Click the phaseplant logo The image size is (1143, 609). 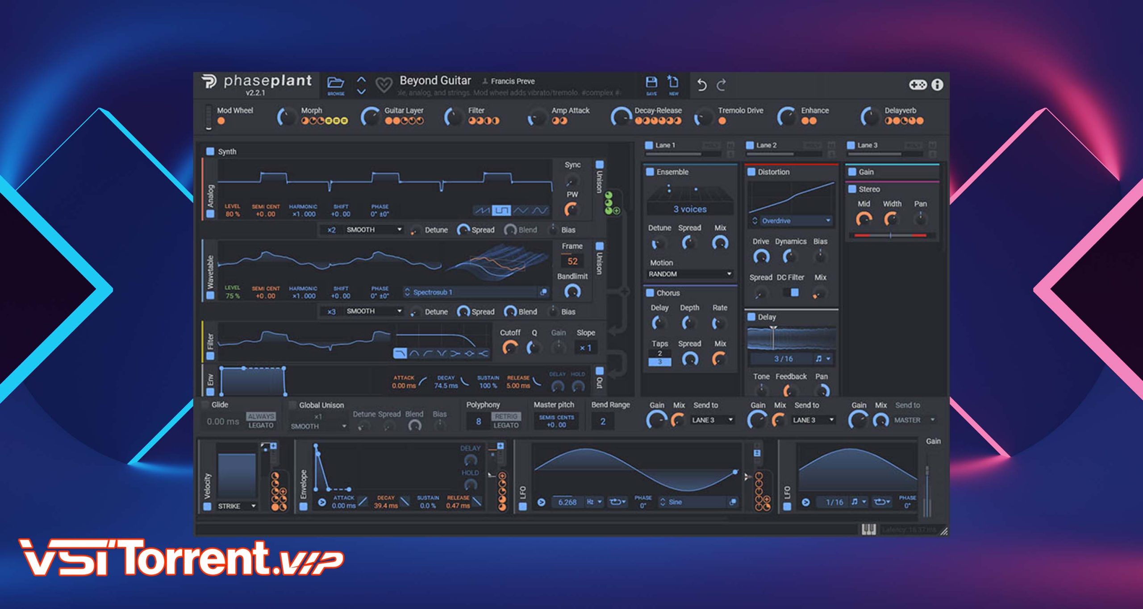click(257, 82)
